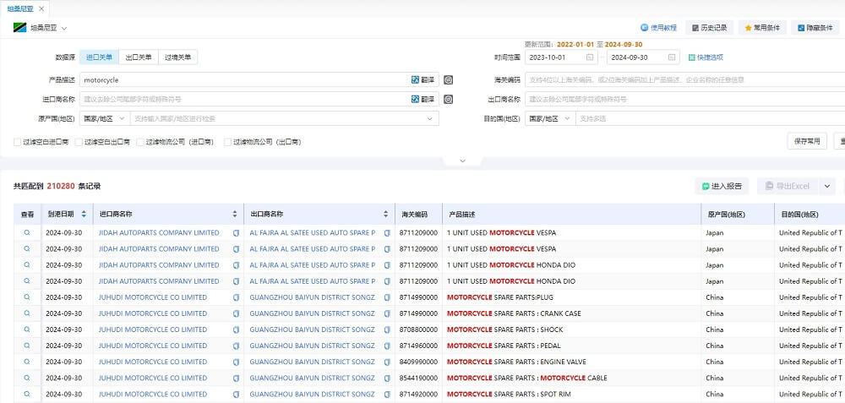Click the 海关编码 input field
Image resolution: width=845 pixels, height=403 pixels.
(685, 79)
